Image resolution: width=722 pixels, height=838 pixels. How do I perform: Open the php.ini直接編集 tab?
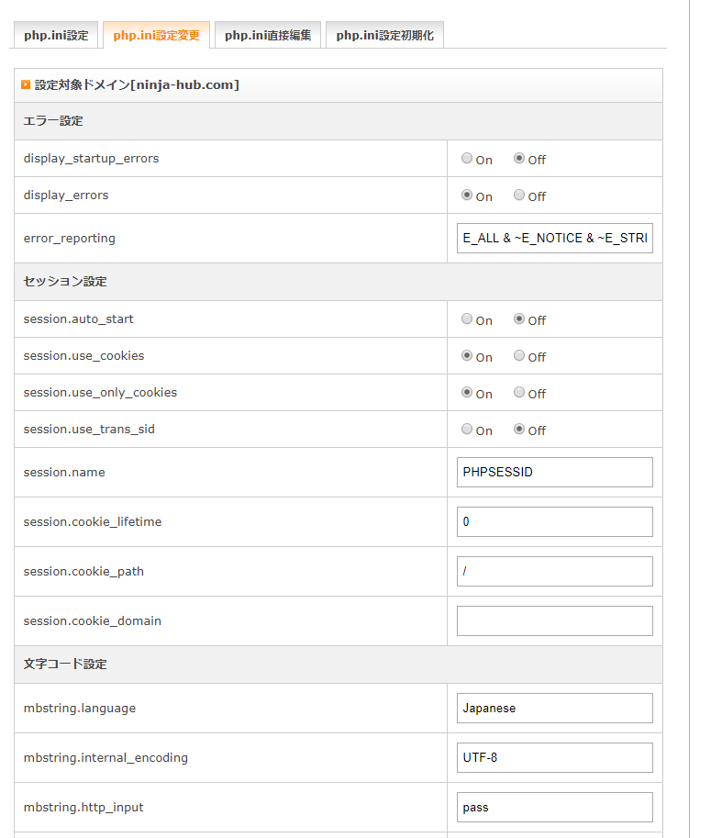pos(268,36)
